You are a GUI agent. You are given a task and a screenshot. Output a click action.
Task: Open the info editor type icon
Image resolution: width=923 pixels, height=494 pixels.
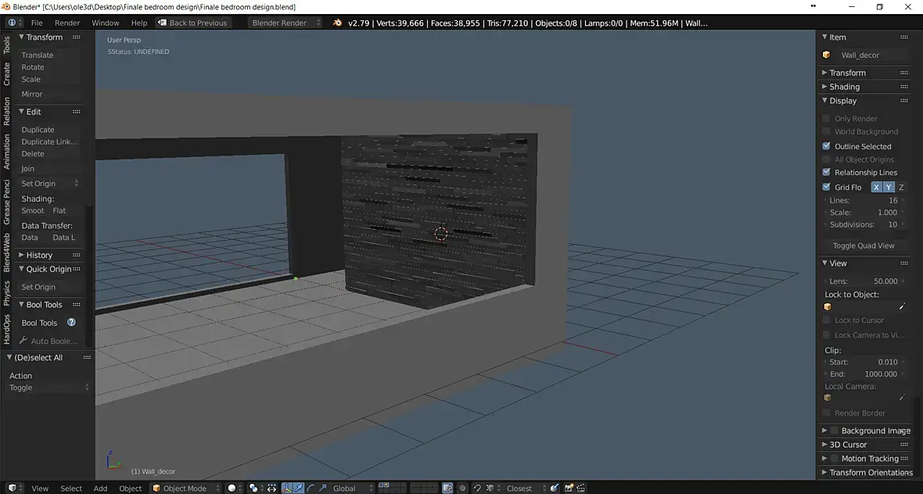pyautogui.click(x=14, y=23)
